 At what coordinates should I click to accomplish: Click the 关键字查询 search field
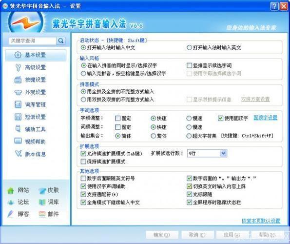point(33,41)
